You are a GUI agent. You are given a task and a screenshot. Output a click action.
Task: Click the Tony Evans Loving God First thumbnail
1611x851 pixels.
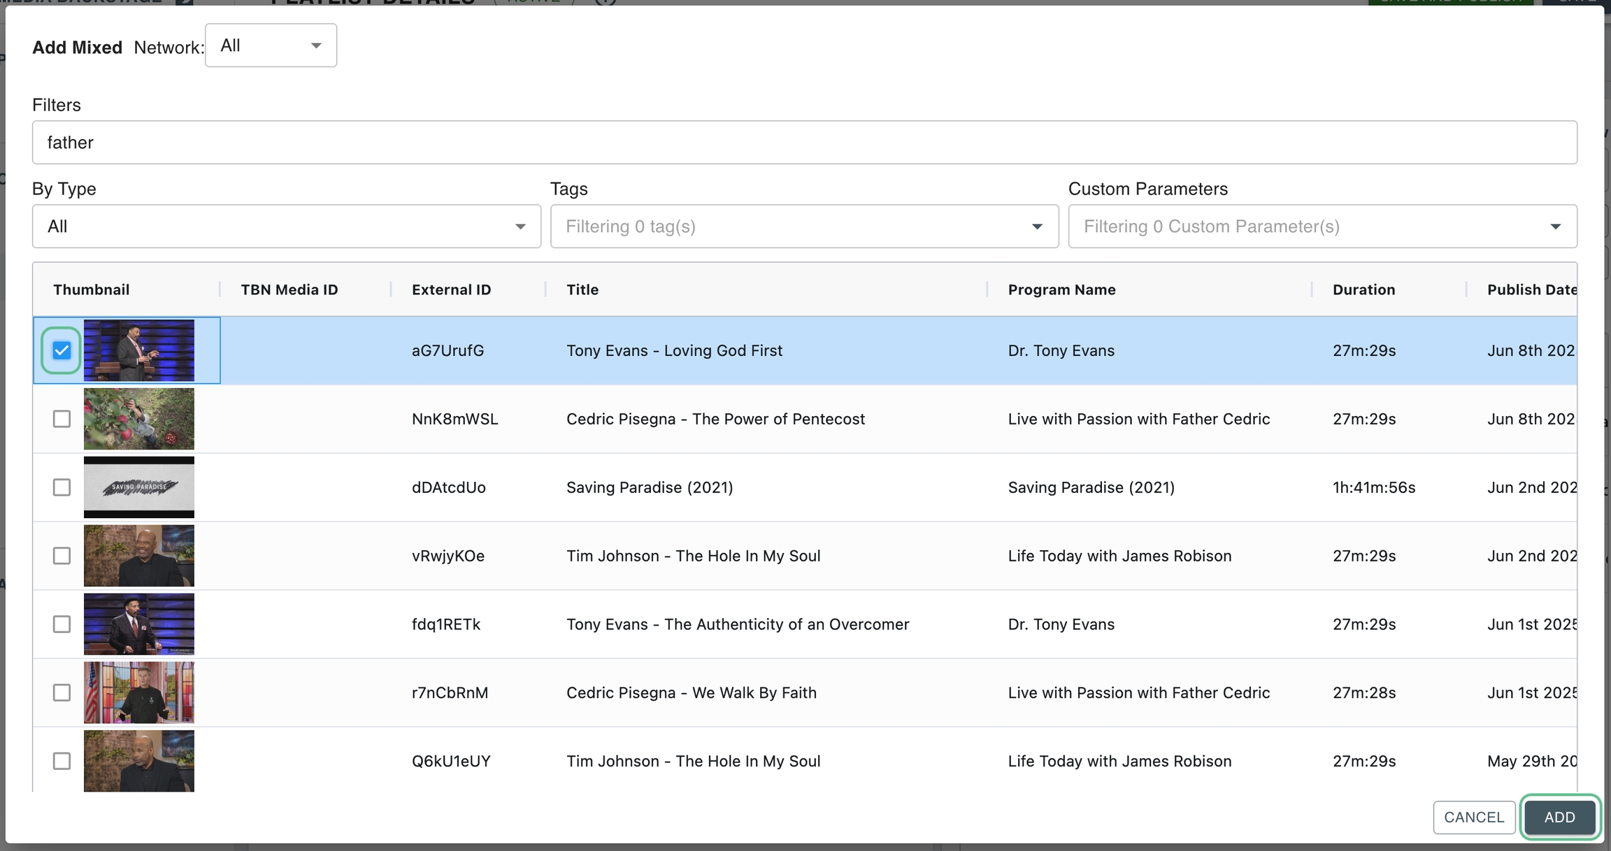(138, 350)
